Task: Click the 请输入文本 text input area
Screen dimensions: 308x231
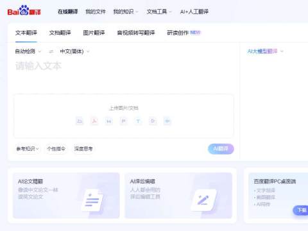Action: pyautogui.click(x=124, y=76)
